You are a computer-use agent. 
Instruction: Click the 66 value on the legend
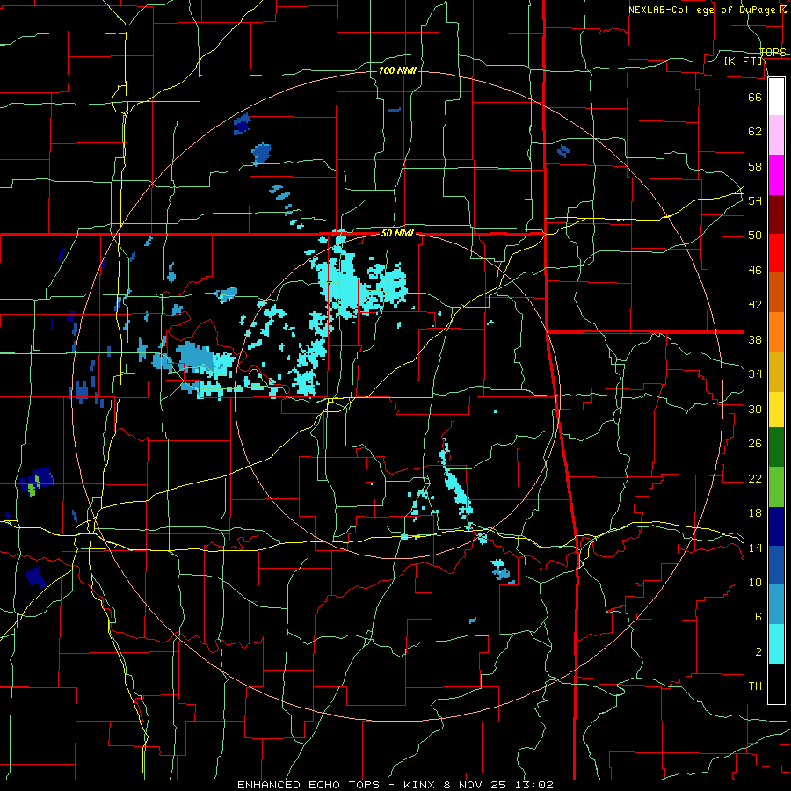755,97
